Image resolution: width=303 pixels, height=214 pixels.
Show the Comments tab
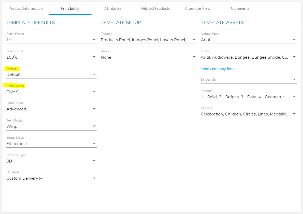click(x=240, y=8)
